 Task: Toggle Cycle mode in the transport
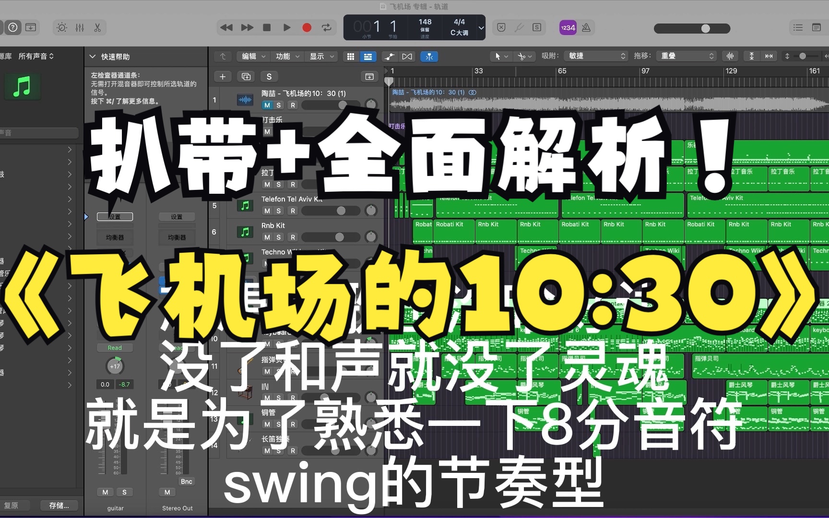[x=327, y=27]
